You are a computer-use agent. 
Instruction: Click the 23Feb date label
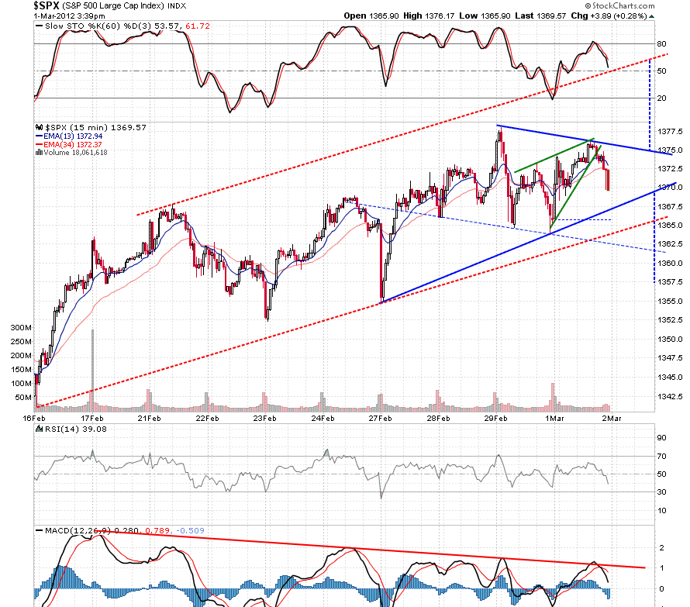[x=265, y=418]
